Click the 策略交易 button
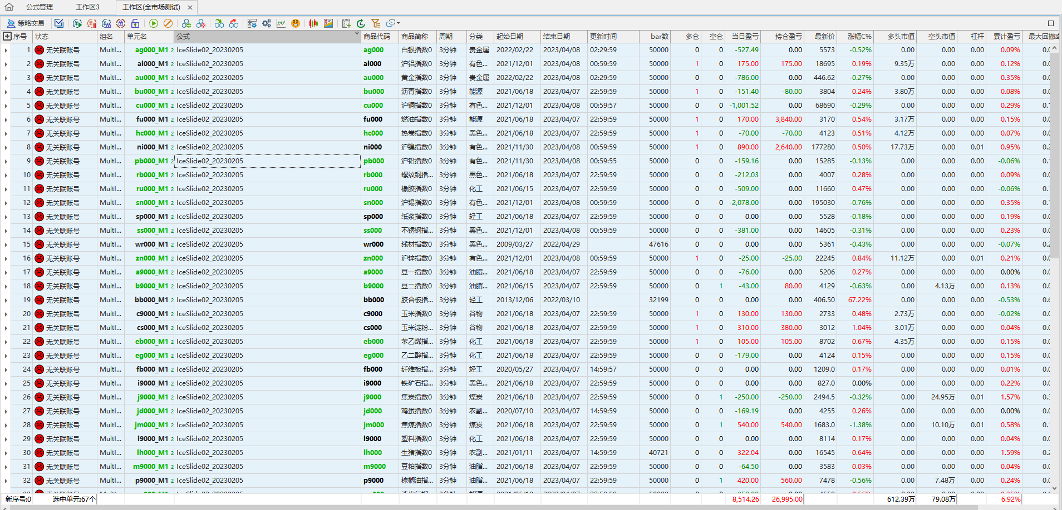Viewport: 1062px width, 510px height. point(26,23)
